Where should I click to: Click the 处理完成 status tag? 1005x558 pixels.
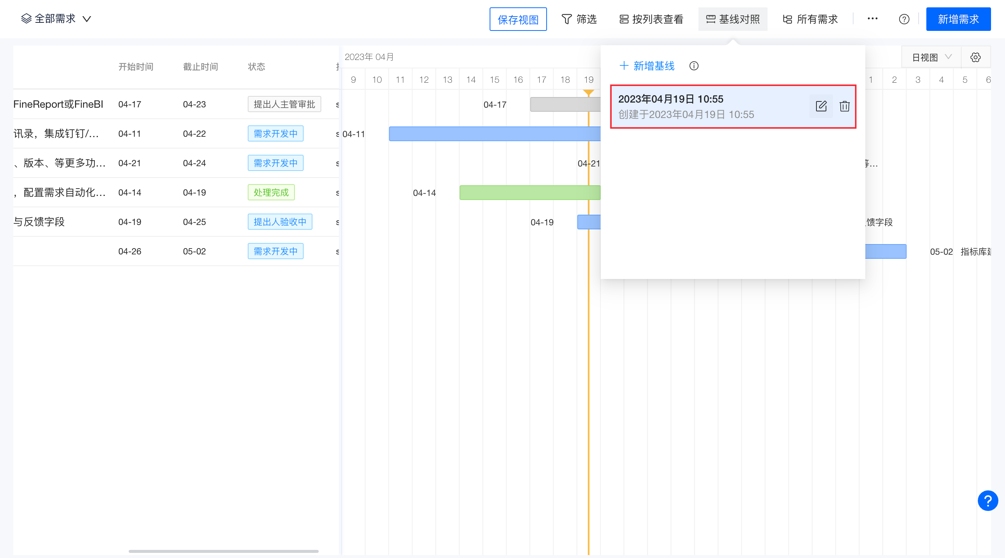click(x=271, y=192)
